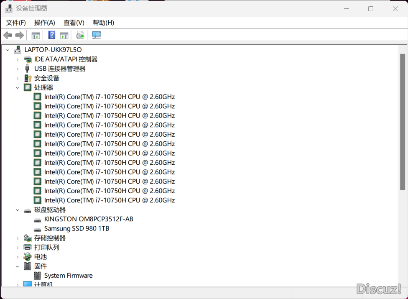This screenshot has height=299, width=408.
Task: Open the 查看(V) menu
Action: 74,23
